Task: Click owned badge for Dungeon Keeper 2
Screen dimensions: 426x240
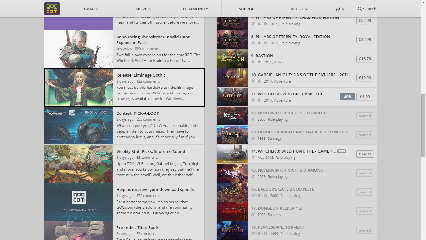Action: [365, 211]
